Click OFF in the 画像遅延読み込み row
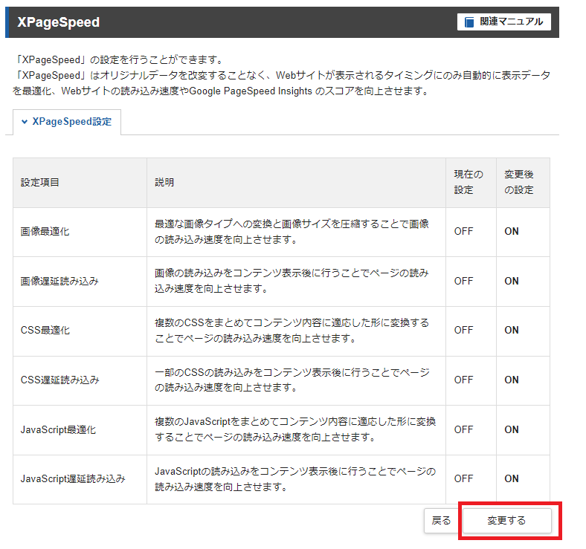586x549 pixels. tap(463, 281)
